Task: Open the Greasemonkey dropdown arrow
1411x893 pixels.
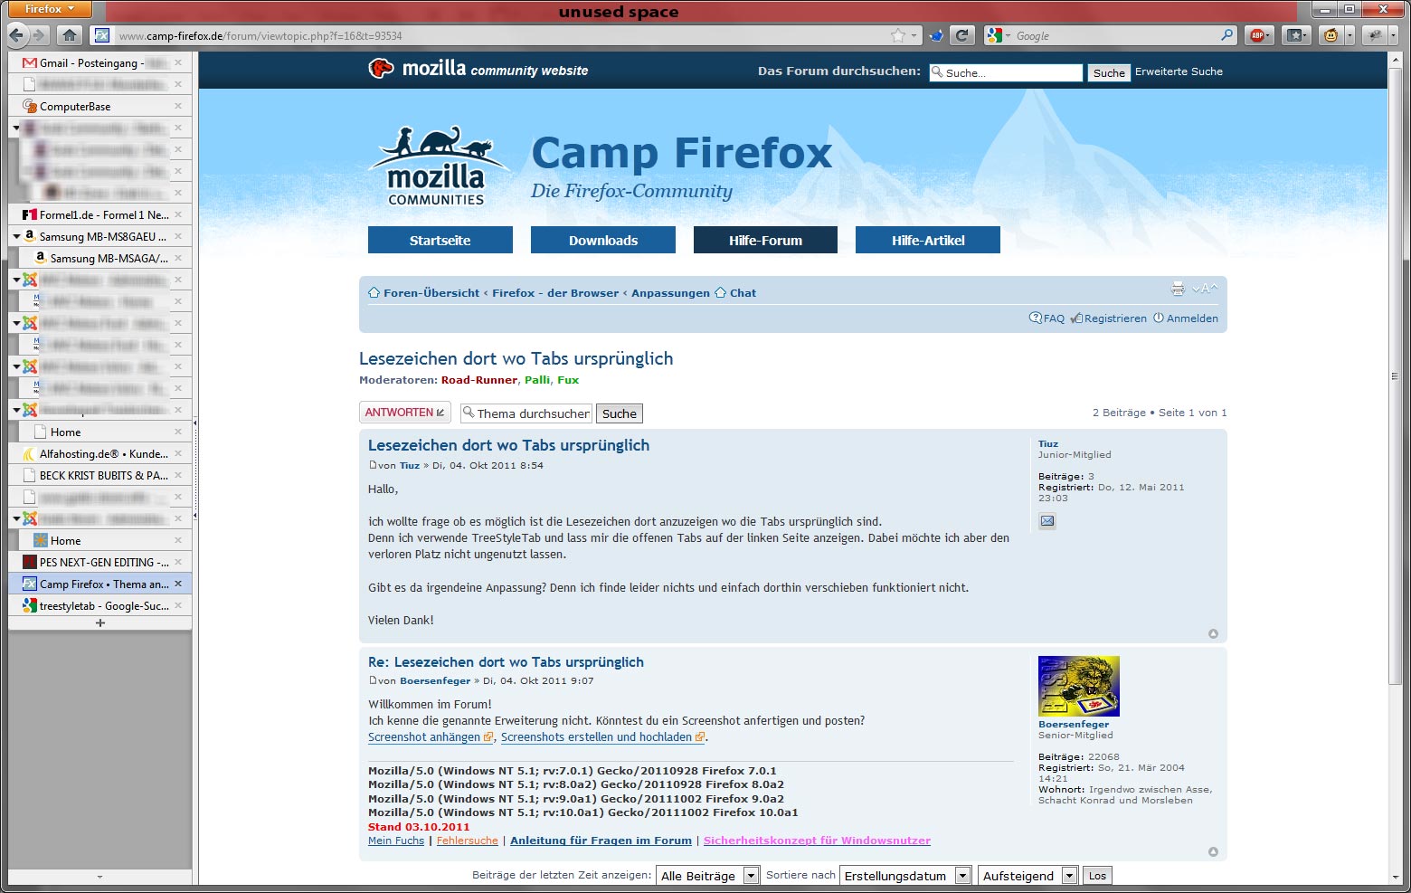Action: [x=1349, y=35]
